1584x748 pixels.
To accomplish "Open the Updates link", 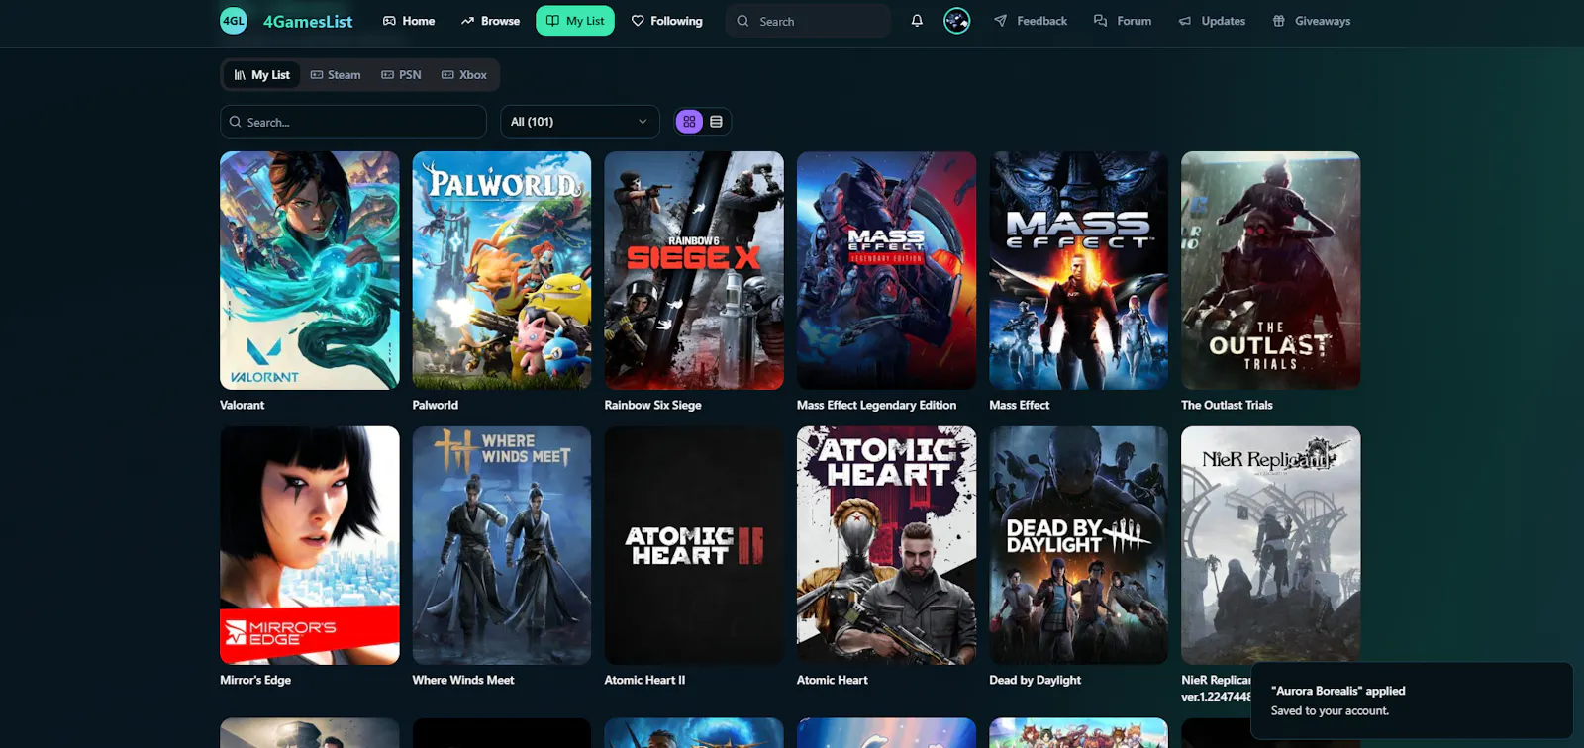I will (x=1212, y=21).
